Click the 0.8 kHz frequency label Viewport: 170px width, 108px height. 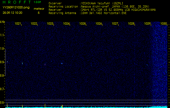2,76
